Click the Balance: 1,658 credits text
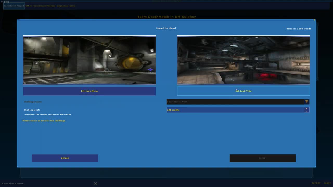Image resolution: width=333 pixels, height=187 pixels. pos(299,29)
